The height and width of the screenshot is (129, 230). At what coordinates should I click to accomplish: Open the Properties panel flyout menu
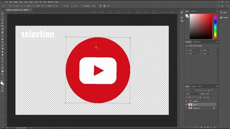pos(217,42)
